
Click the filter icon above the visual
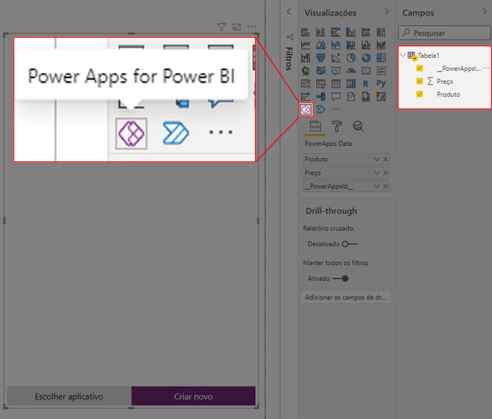tap(221, 27)
